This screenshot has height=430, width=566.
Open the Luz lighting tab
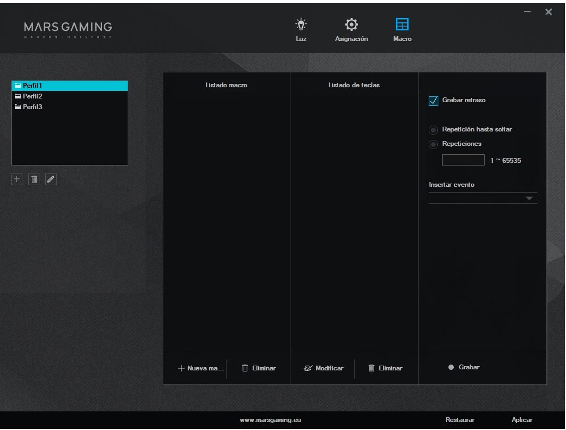(301, 30)
